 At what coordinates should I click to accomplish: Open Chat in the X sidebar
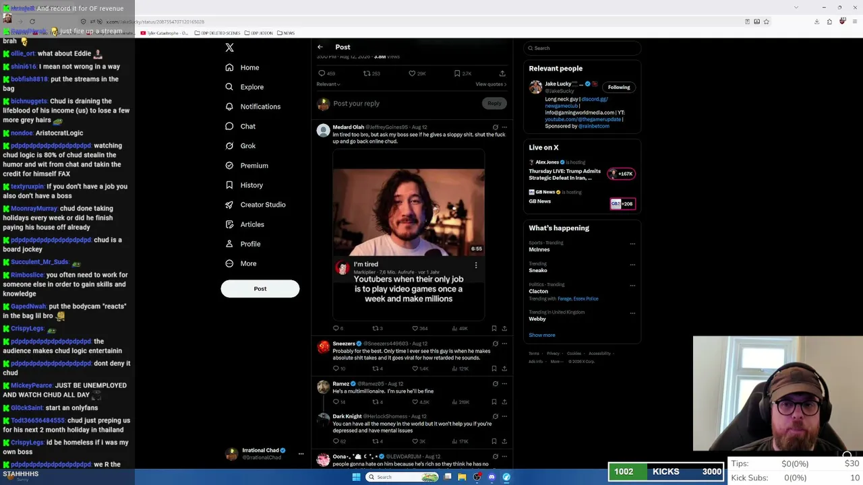coord(240,126)
